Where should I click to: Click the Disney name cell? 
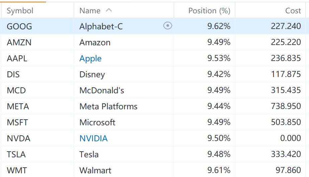pyautogui.click(x=92, y=75)
